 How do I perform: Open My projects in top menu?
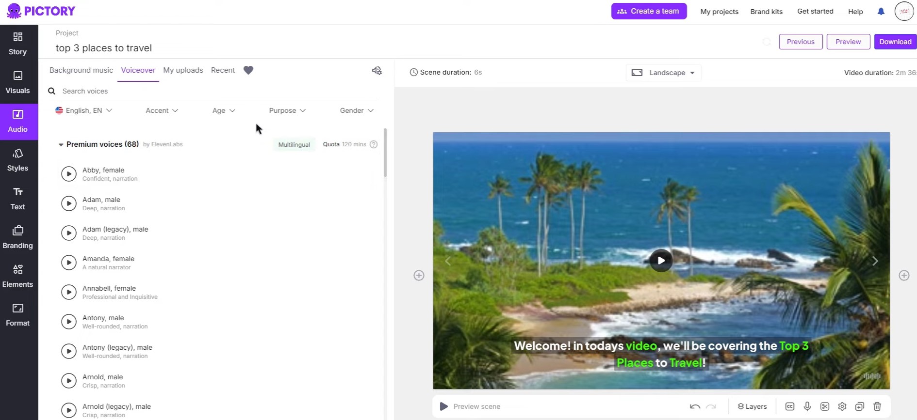click(719, 12)
